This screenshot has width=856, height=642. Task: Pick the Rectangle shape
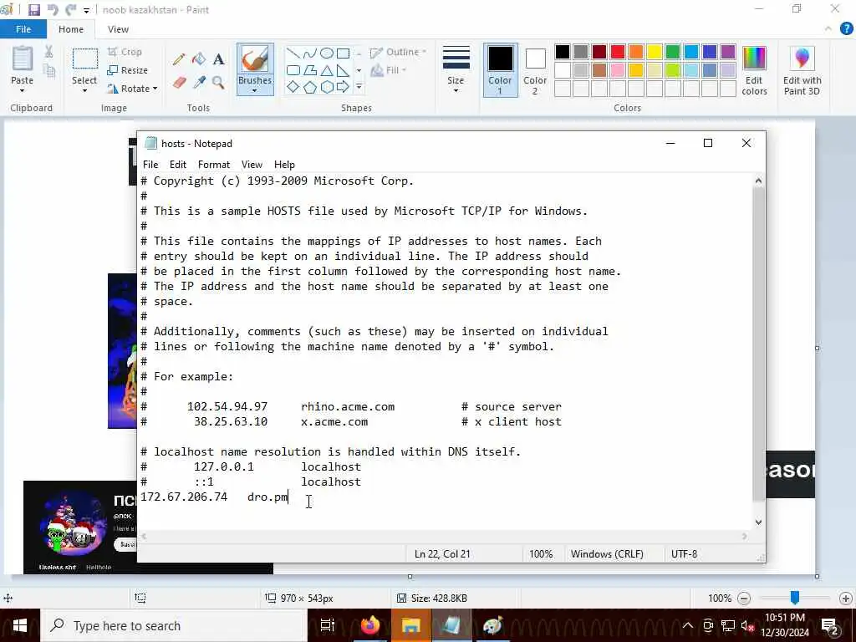[x=343, y=53]
